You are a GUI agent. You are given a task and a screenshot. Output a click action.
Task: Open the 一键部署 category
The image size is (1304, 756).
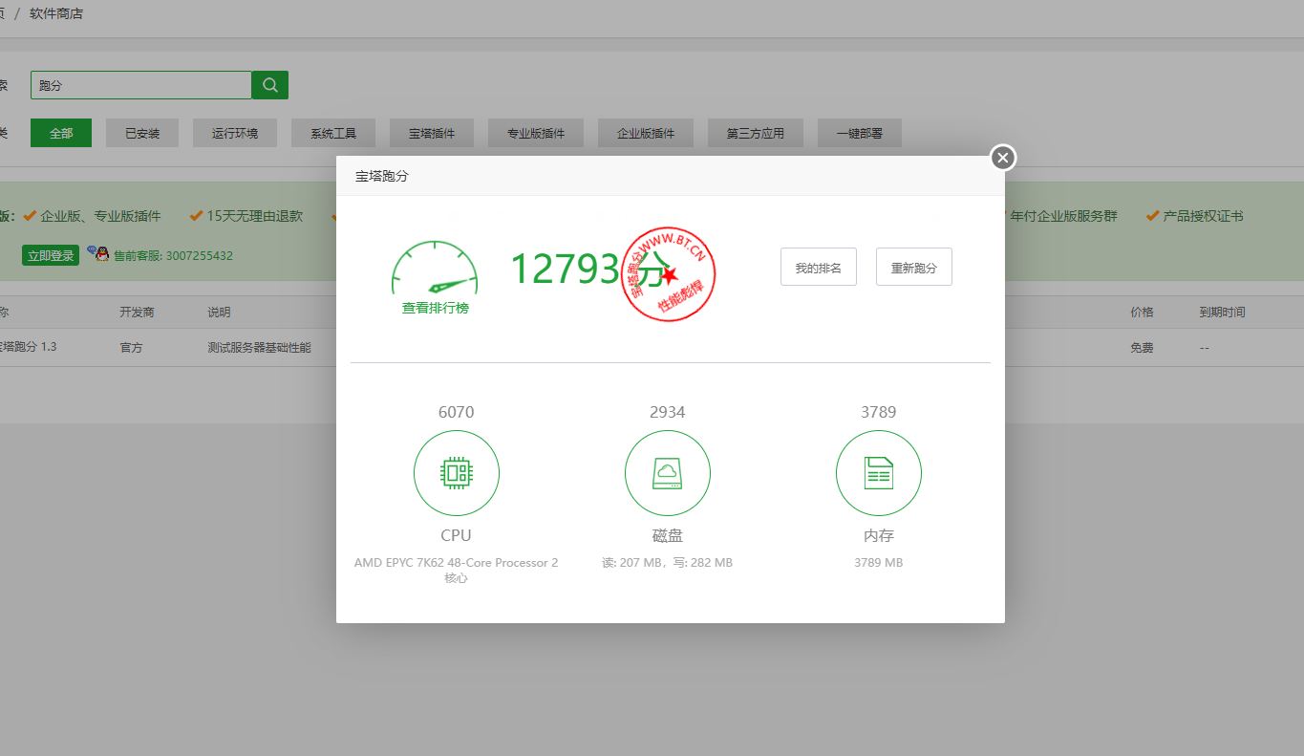859,133
